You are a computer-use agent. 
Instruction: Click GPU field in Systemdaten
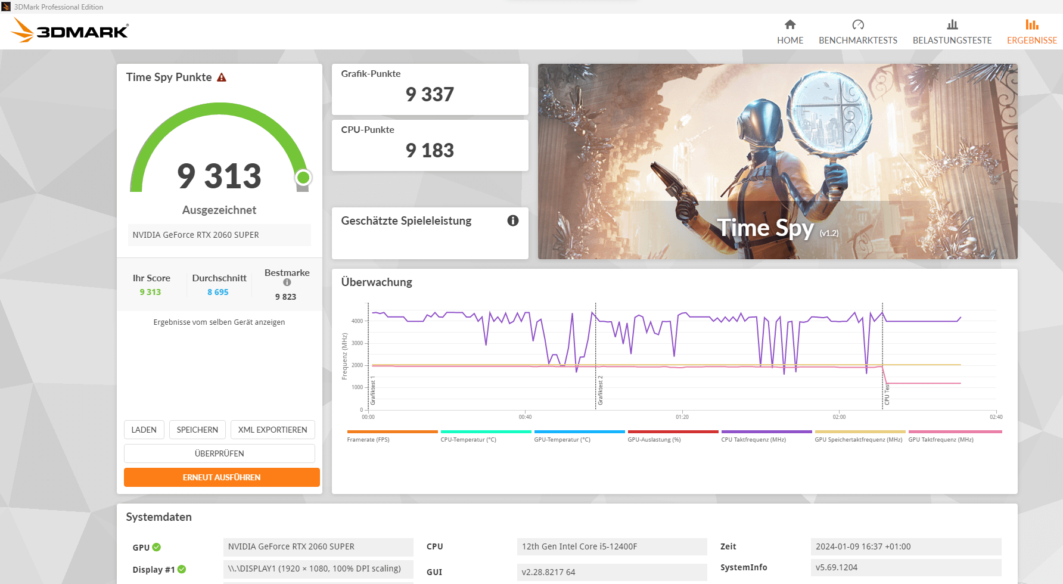318,547
